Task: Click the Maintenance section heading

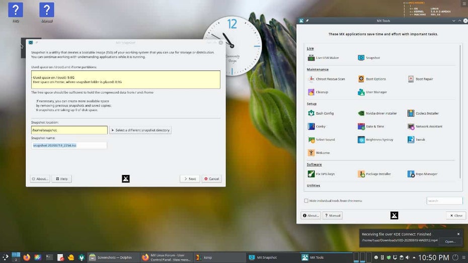Action: click(x=318, y=69)
